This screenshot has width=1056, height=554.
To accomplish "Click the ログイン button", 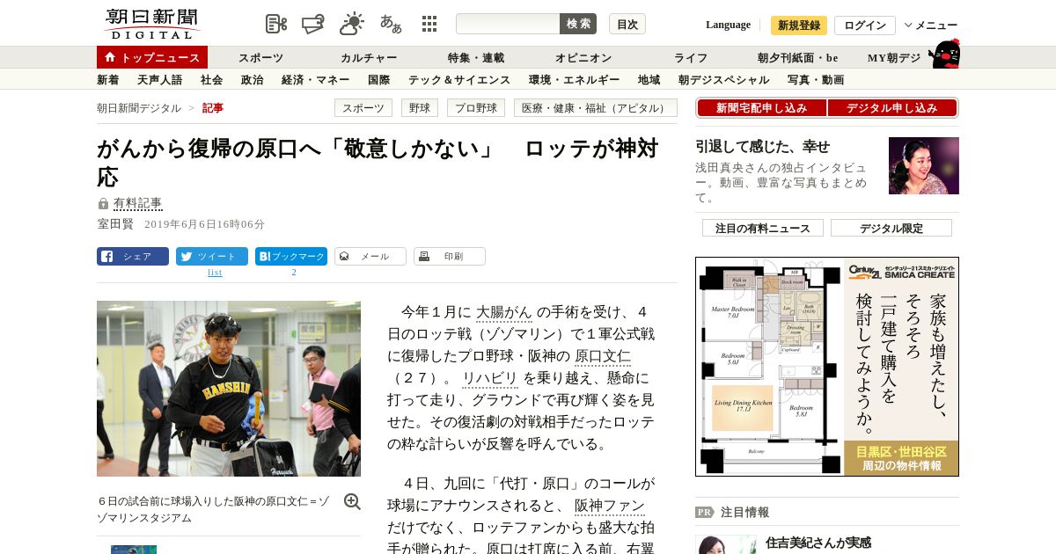I will 865,26.
